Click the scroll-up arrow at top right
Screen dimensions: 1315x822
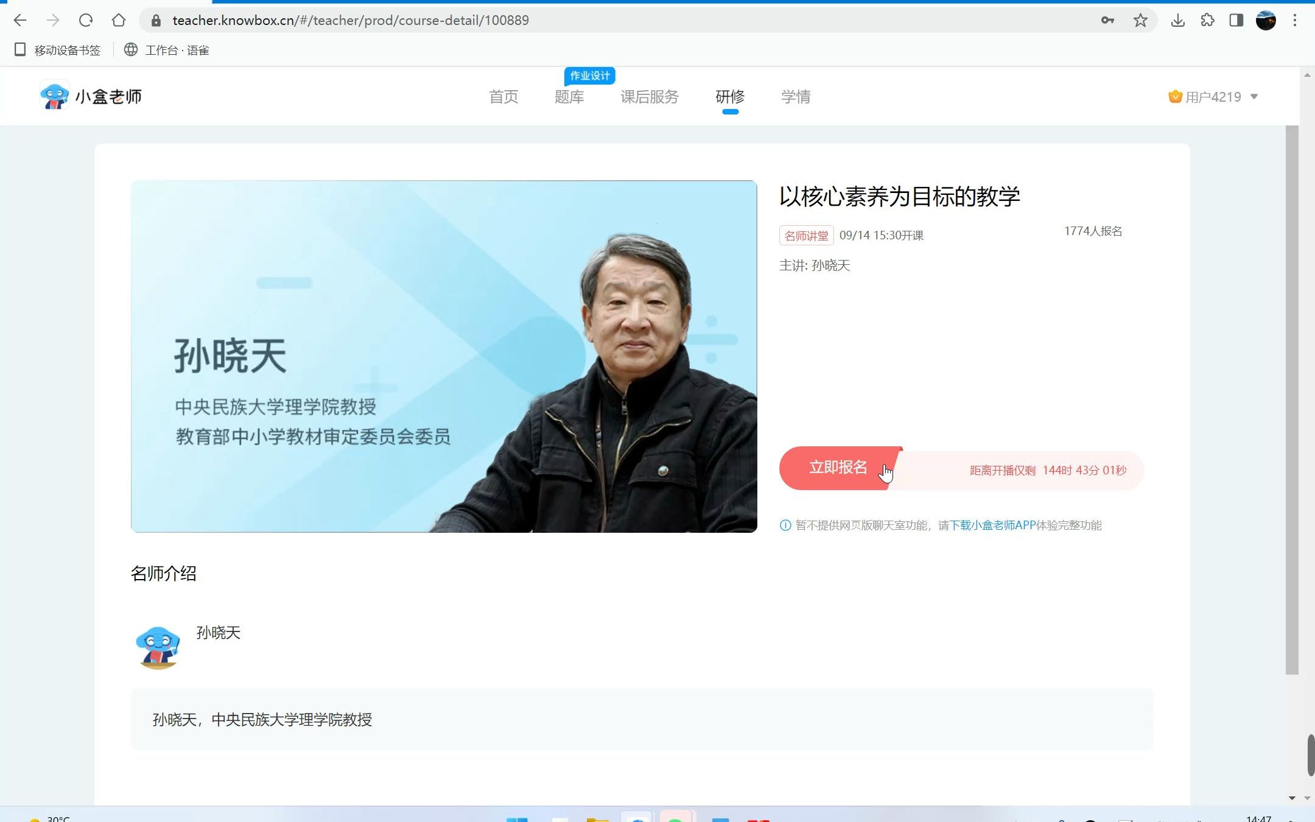(1307, 75)
